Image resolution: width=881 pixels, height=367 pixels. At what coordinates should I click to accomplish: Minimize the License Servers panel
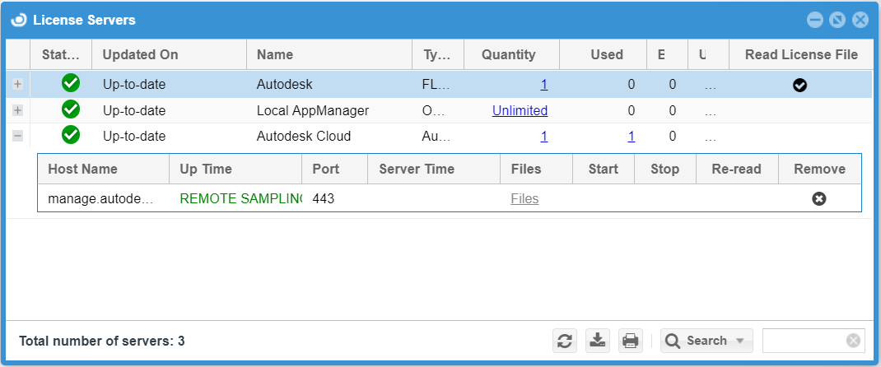pos(814,20)
